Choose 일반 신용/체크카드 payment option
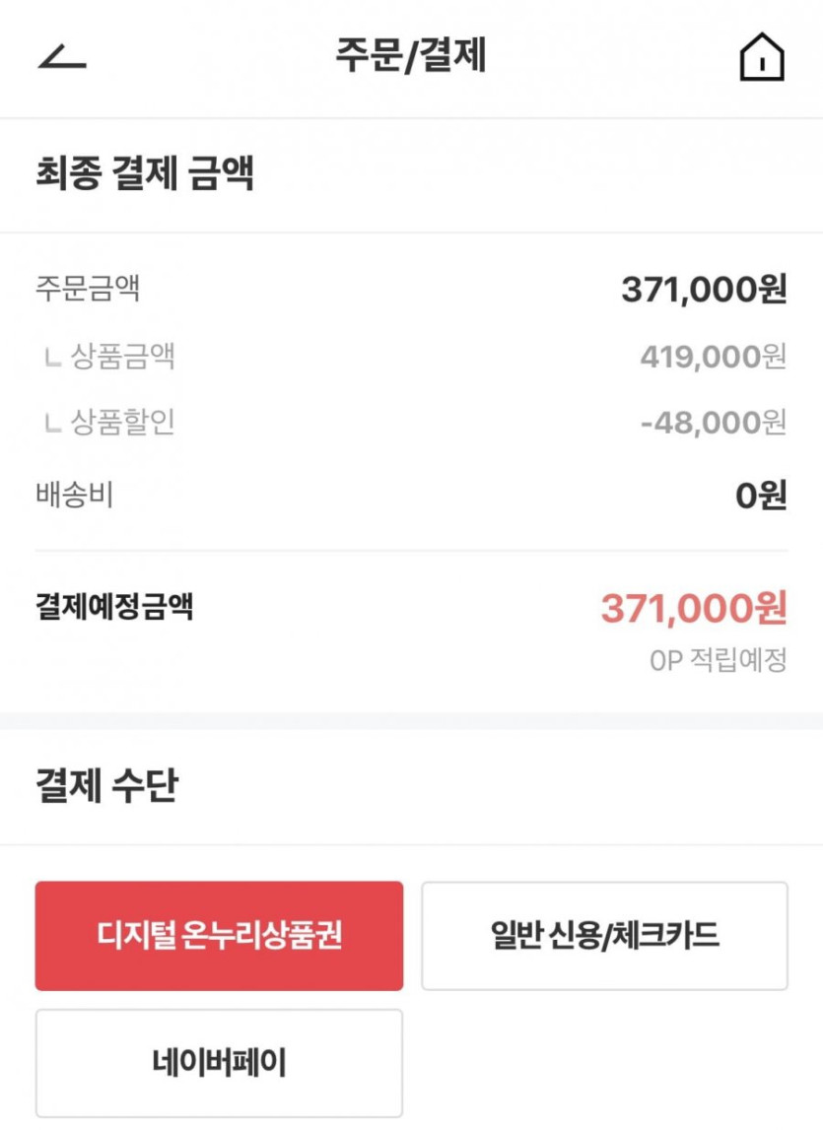Screen dimensions: 823x1130 (x=604, y=935)
